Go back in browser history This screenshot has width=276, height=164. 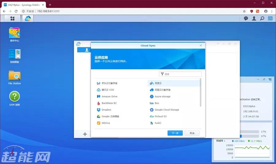4,11
